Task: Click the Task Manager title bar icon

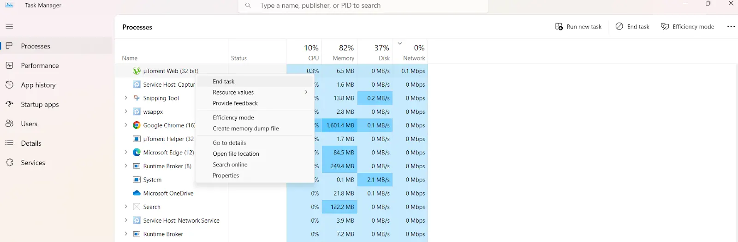Action: pyautogui.click(x=9, y=5)
